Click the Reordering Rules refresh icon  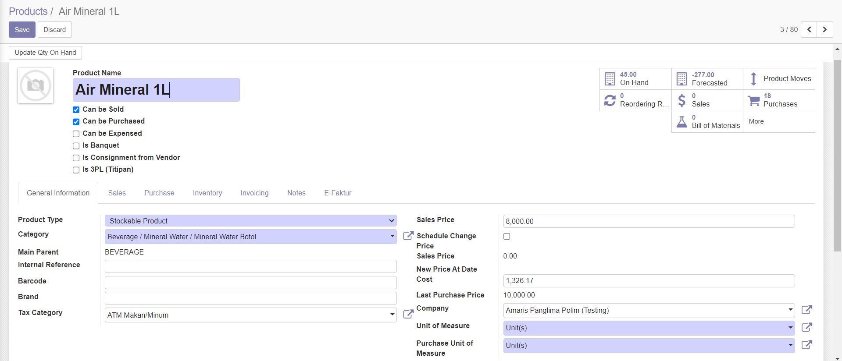610,100
